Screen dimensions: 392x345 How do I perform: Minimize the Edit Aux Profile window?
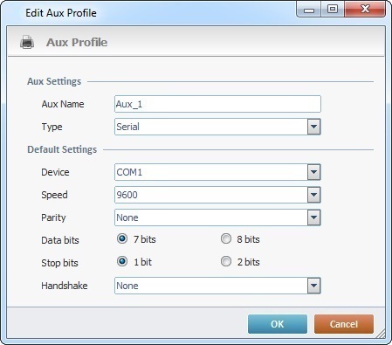(309, 10)
